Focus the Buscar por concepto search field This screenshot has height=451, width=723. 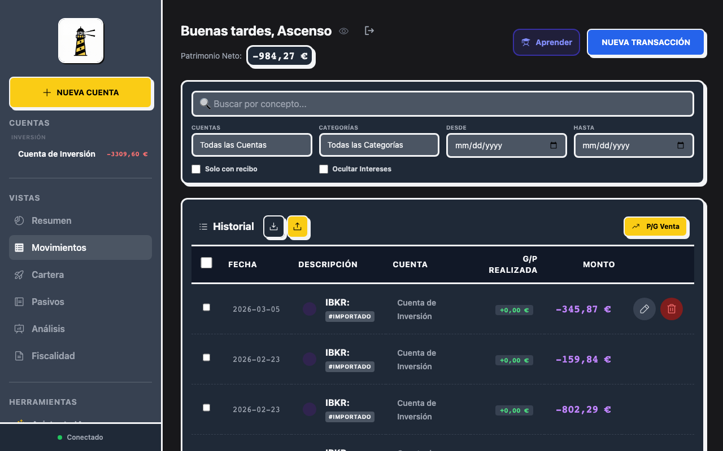pos(443,104)
